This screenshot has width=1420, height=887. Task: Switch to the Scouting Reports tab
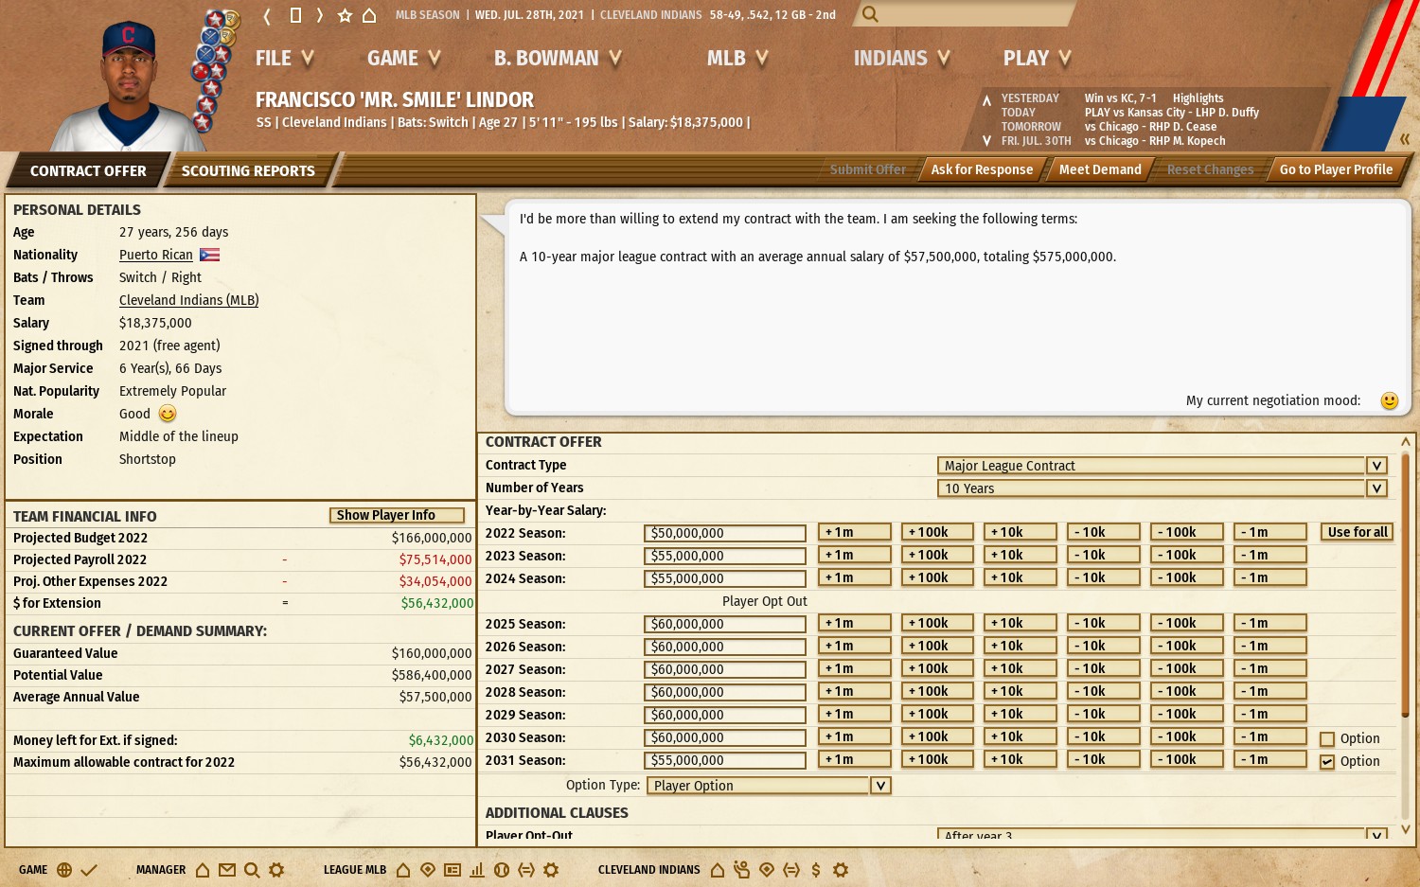248,171
